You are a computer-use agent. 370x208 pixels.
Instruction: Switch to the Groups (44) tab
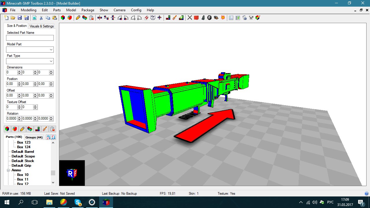tap(34, 137)
